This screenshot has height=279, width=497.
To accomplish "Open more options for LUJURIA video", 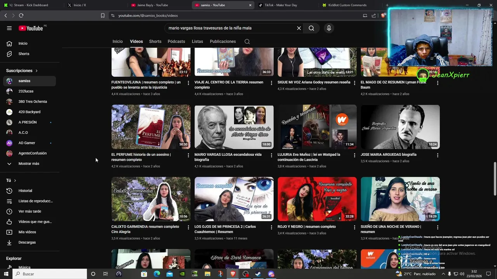I will pyautogui.click(x=355, y=155).
